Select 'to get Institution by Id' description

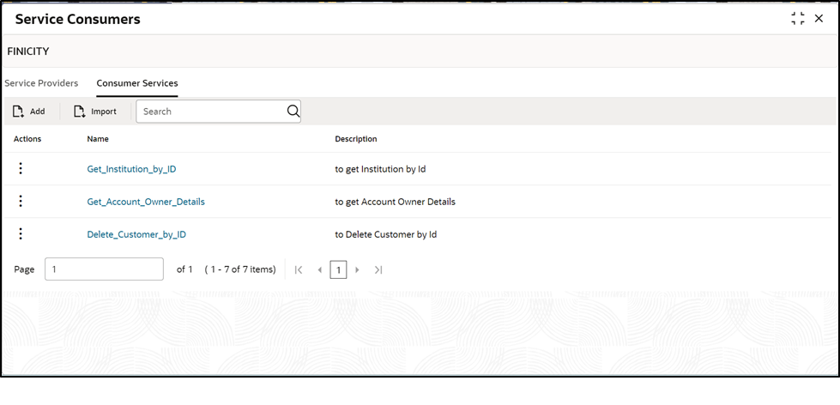[380, 169]
